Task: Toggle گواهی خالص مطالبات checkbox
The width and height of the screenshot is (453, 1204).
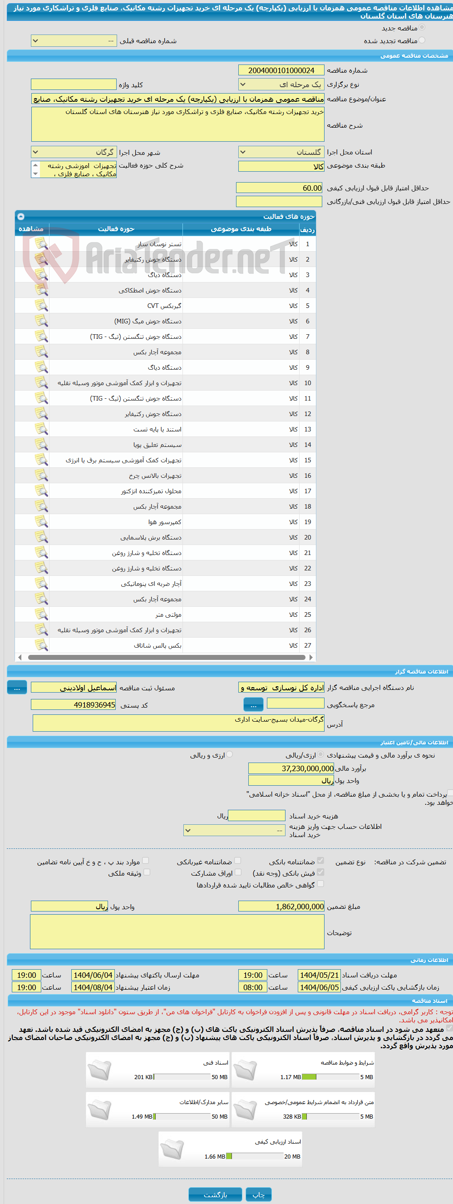Action: [320, 884]
